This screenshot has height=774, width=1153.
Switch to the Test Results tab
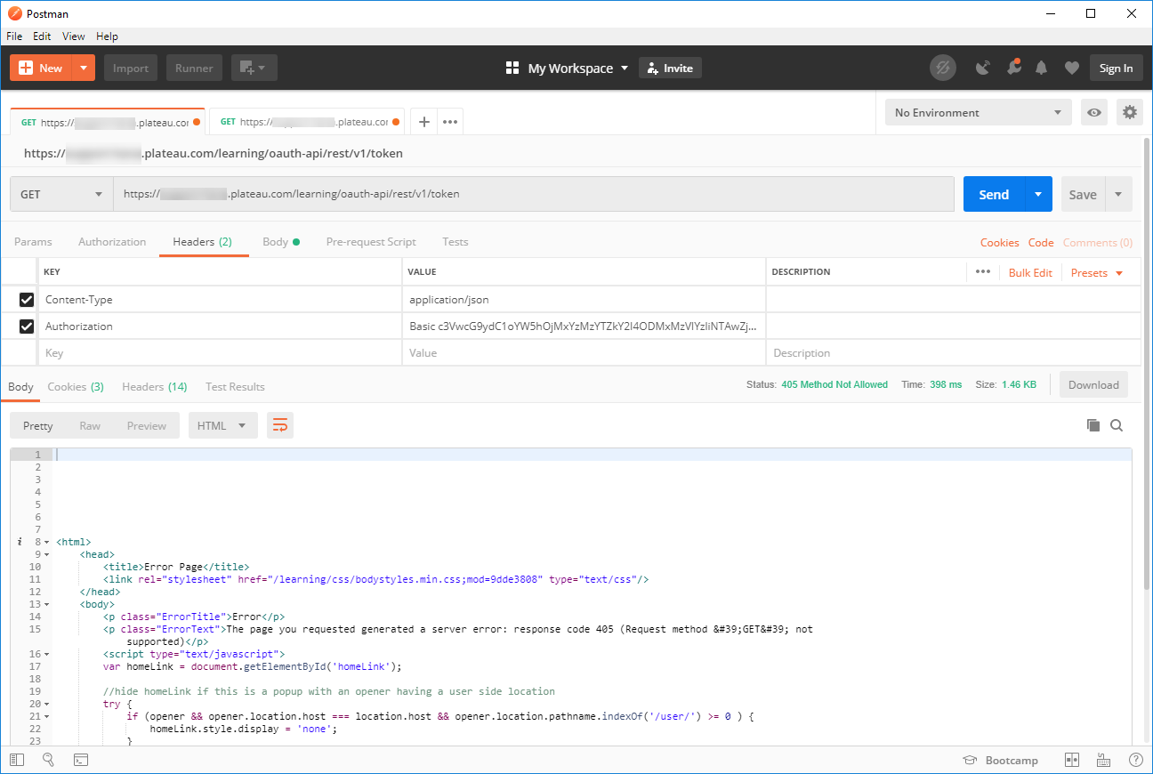[235, 387]
